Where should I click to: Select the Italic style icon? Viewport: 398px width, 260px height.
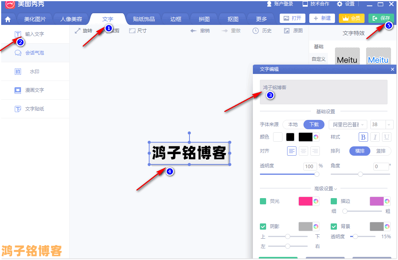tap(375, 137)
